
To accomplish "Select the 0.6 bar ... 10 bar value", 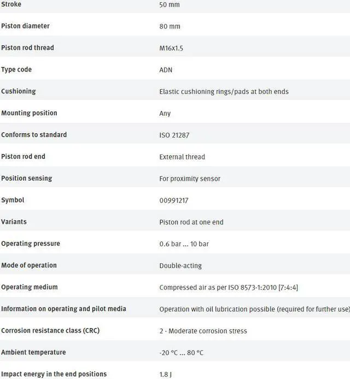I will (x=184, y=244).
